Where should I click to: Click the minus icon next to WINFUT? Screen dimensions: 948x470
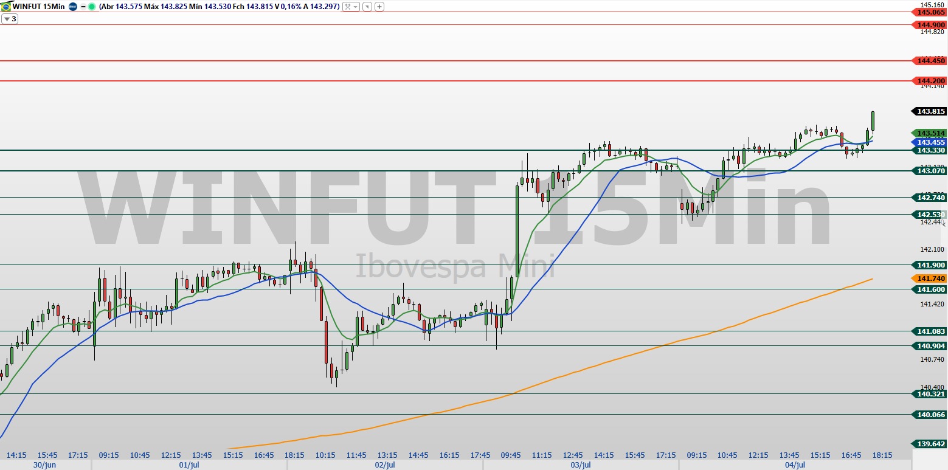point(82,7)
